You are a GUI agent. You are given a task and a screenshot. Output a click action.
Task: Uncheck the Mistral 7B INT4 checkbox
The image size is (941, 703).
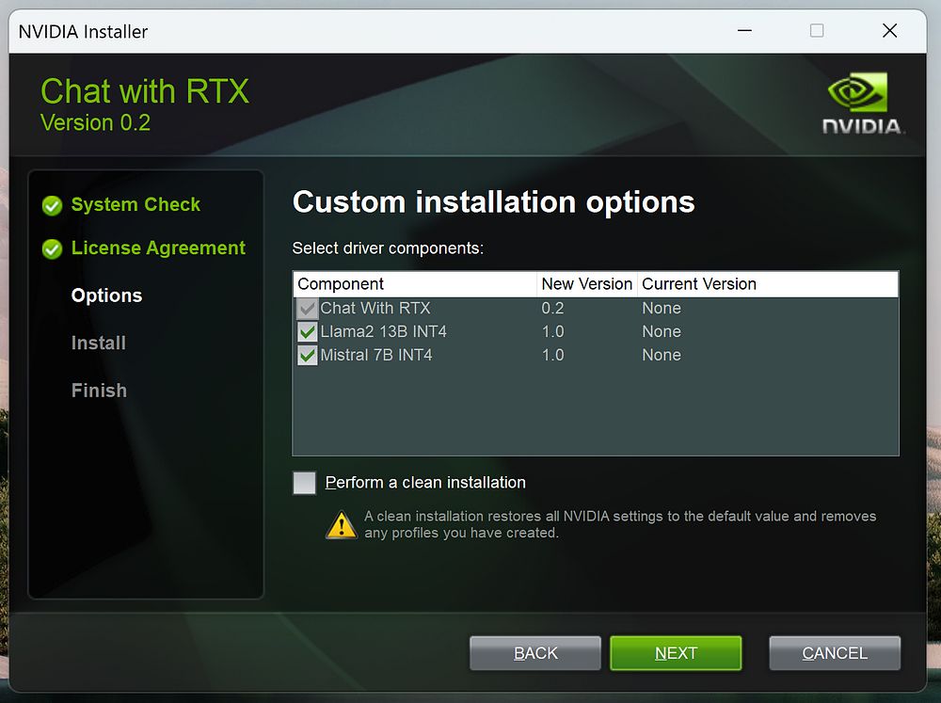pyautogui.click(x=308, y=356)
